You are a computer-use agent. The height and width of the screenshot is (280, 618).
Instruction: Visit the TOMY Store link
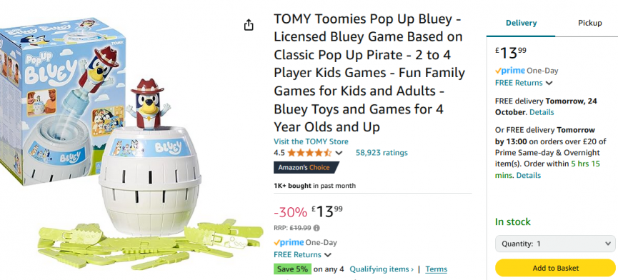click(311, 141)
